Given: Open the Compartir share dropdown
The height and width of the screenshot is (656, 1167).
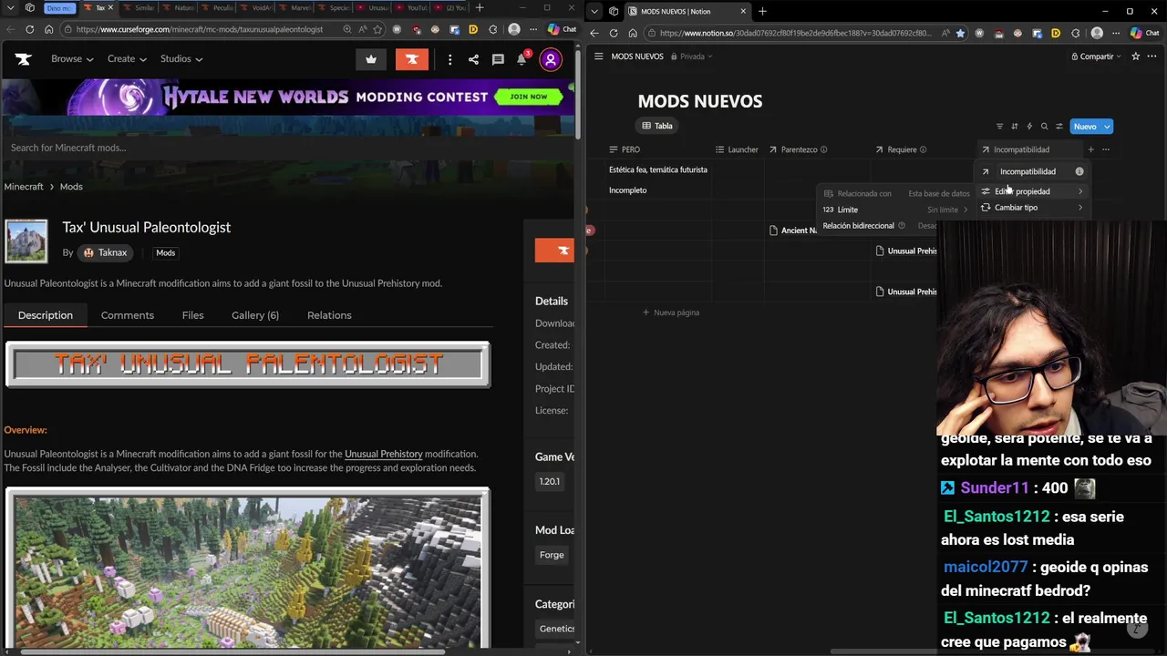Looking at the screenshot, I should tap(1097, 56).
